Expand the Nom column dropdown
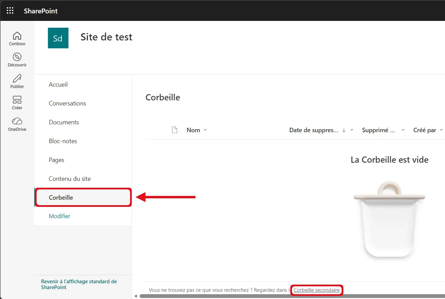 (205, 130)
